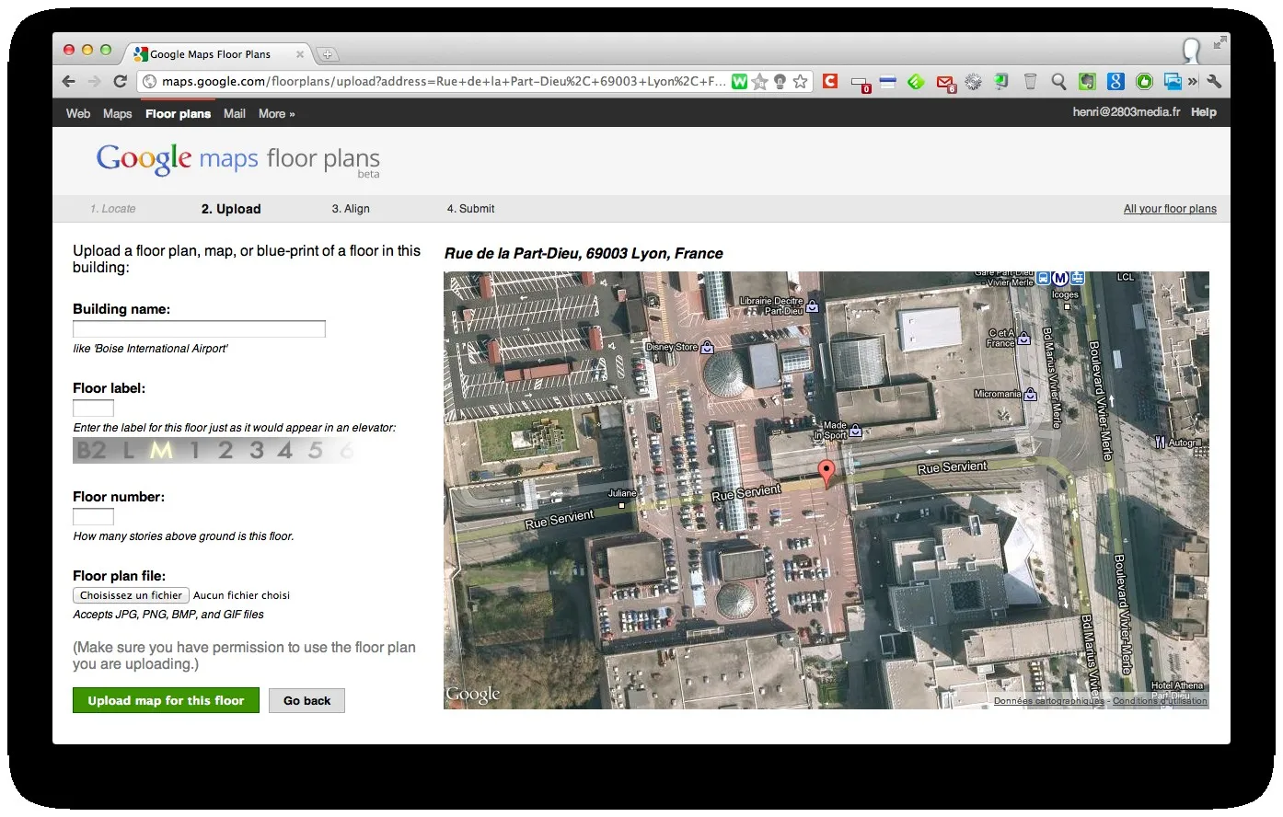
Task: Open the green Feedly extension icon
Action: 916,82
